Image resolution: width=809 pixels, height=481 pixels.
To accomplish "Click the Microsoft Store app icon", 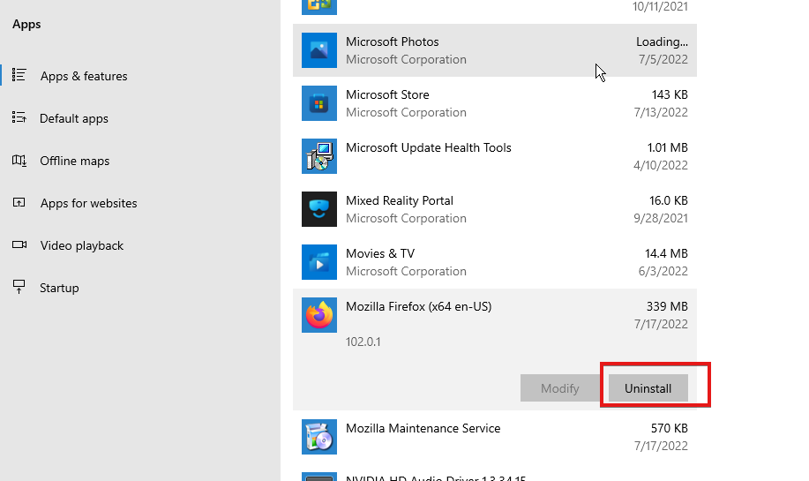I will pos(319,103).
